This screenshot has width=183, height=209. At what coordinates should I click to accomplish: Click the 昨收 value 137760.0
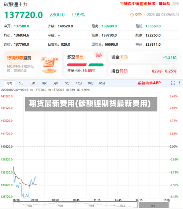click(x=22, y=44)
